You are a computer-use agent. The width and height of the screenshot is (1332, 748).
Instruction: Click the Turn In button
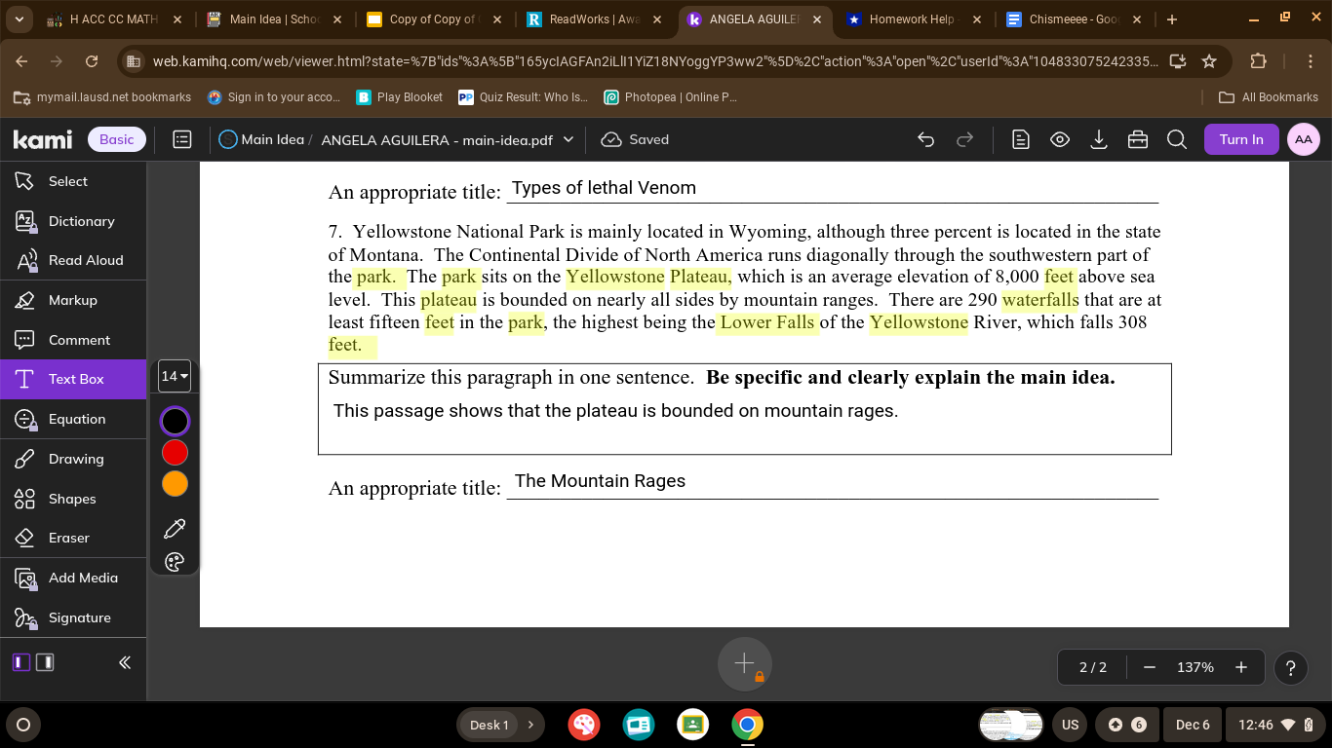click(x=1241, y=139)
